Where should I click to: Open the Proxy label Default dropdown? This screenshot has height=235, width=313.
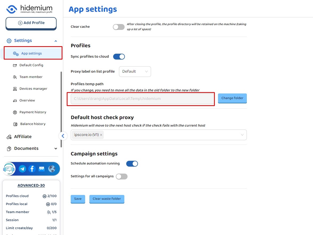(x=135, y=72)
